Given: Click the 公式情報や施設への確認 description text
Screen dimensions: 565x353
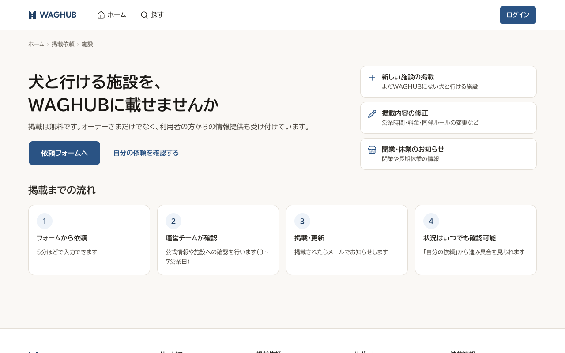Looking at the screenshot, I should pyautogui.click(x=218, y=257).
